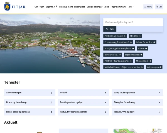Click the arrow on Teknisk, VAR og drift
The height and width of the screenshot is (133, 167).
pyautogui.click(x=159, y=112)
